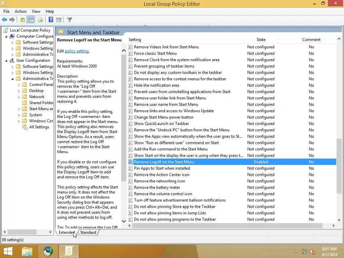This screenshot has height=258, width=344.
Task: Click the Computer Configuration node icon
Action: (x=12, y=36)
